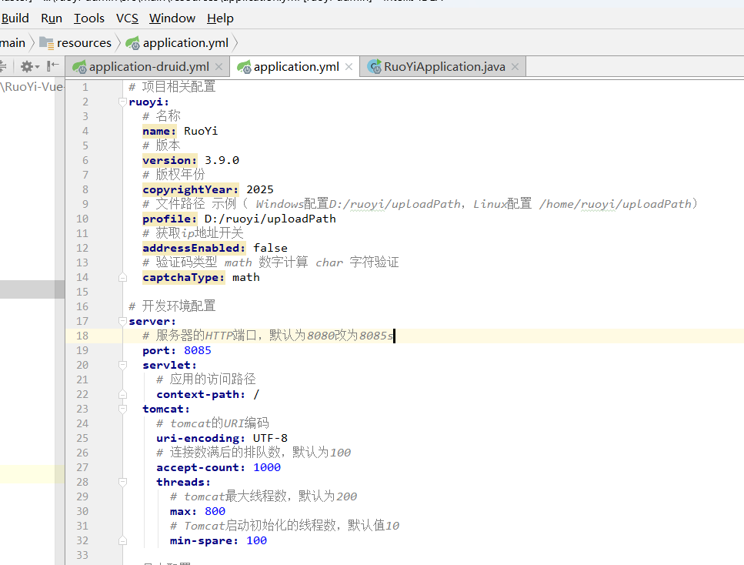The width and height of the screenshot is (744, 565).
Task: Click line number 18 in the gutter
Action: pyautogui.click(x=82, y=336)
